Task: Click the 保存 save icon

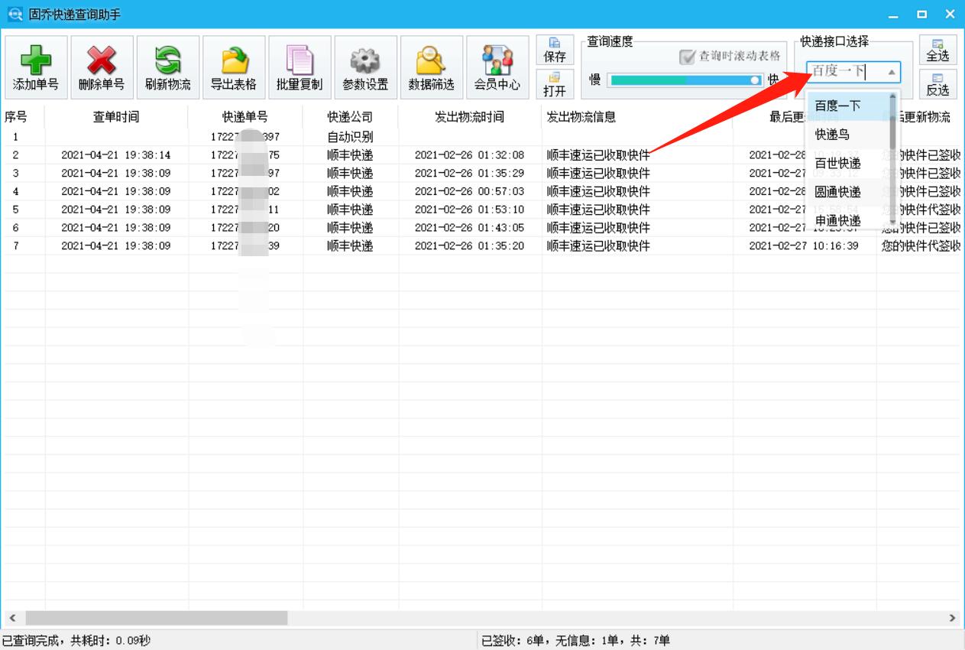Action: (x=555, y=49)
